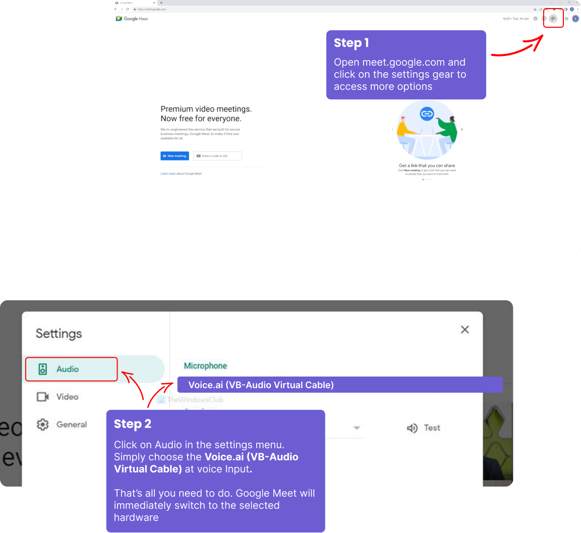Open the Google apps launcher grid
Image resolution: width=581 pixels, height=533 pixels.
(566, 18)
